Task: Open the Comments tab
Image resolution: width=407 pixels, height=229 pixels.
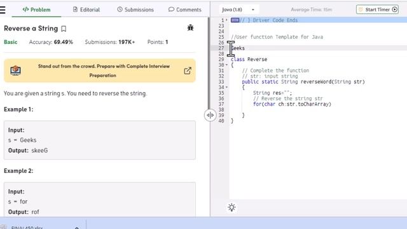Action: pyautogui.click(x=185, y=10)
